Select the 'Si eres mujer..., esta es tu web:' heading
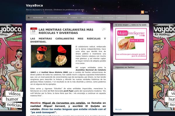Image resolution: width=175 pixels, height=116 pixels. (131, 25)
